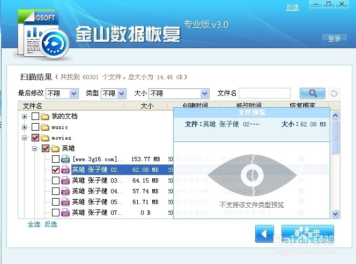Viewport: 356px width, 264px height.
Task: Check the 我的文档 folder checkbox
Action: 35,116
